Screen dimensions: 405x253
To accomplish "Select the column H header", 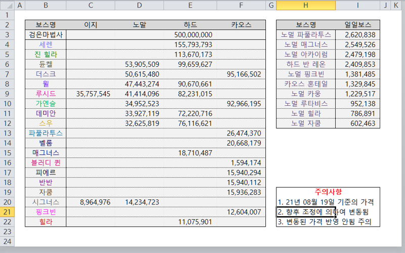I will click(x=306, y=5).
